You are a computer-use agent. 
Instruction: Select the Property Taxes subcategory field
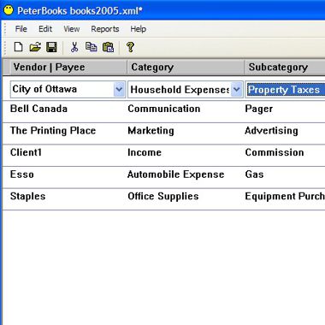tap(286, 90)
